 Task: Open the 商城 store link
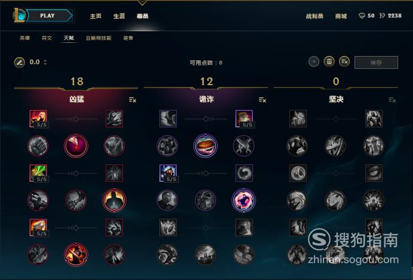pos(341,16)
